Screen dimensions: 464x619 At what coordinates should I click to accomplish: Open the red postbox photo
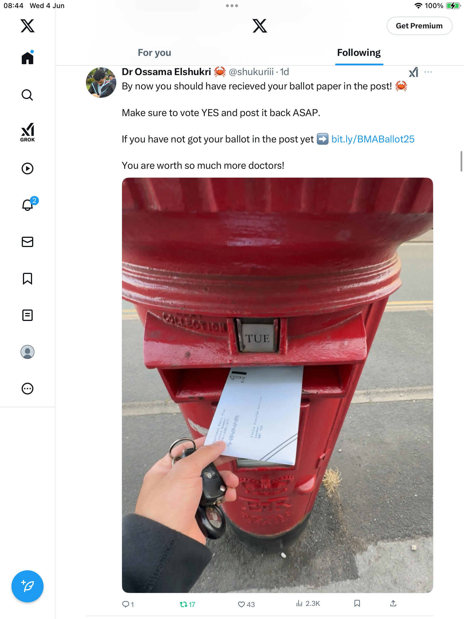(x=277, y=385)
